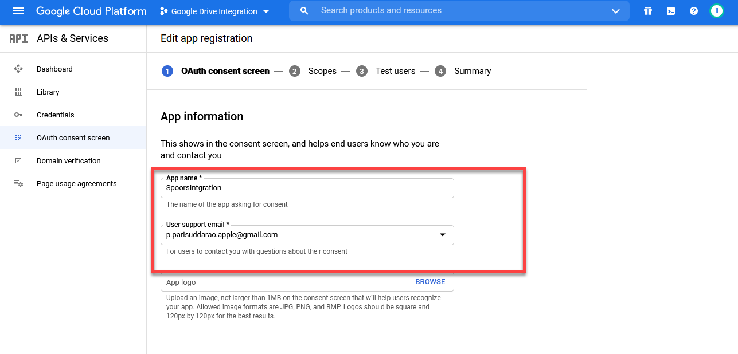
Task: Select OAuth consent screen in sidebar
Action: [x=73, y=137]
